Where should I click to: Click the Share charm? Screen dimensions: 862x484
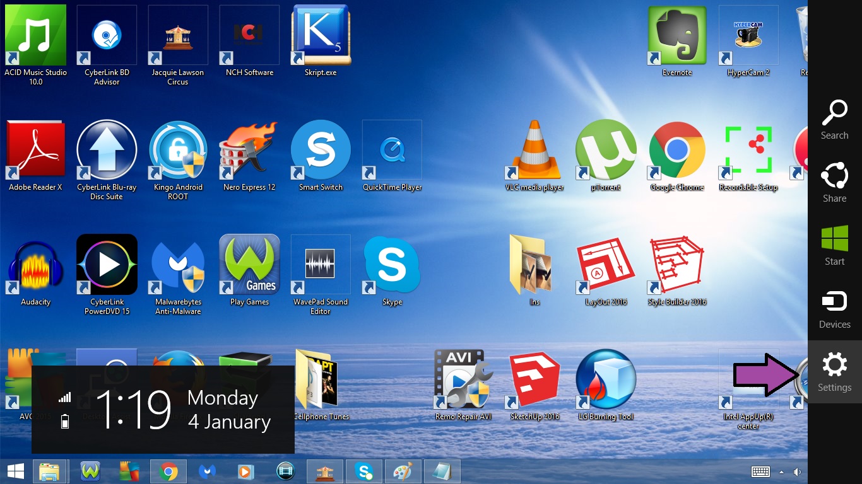(x=835, y=183)
